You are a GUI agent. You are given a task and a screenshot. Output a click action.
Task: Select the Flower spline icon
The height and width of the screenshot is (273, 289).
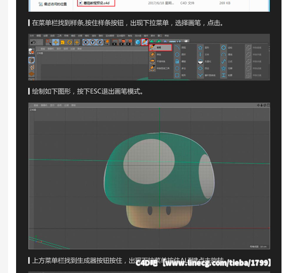[224, 69]
